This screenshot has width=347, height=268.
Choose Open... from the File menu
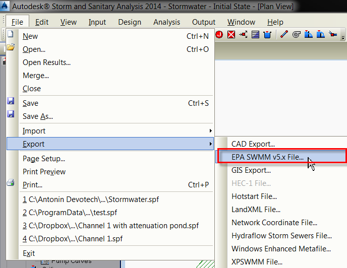110,49
